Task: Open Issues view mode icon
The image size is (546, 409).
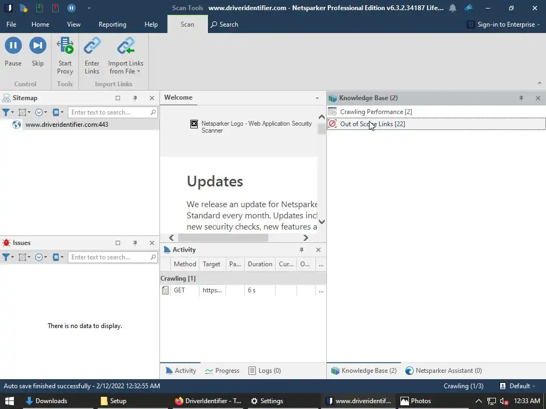Action: tap(55, 257)
